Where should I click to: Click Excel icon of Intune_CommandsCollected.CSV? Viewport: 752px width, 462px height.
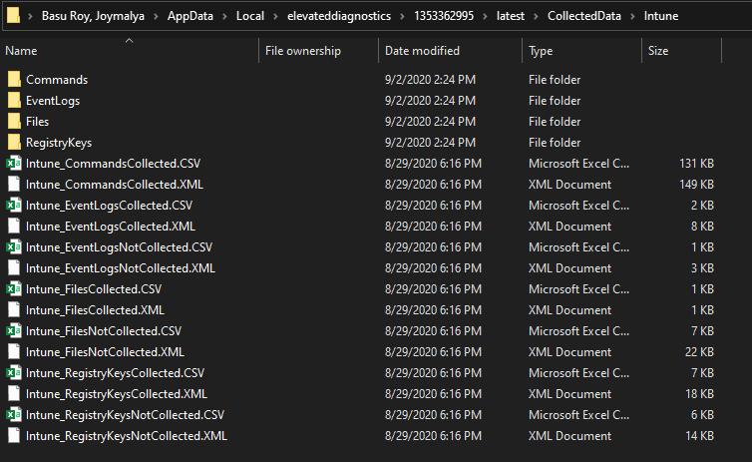14,164
